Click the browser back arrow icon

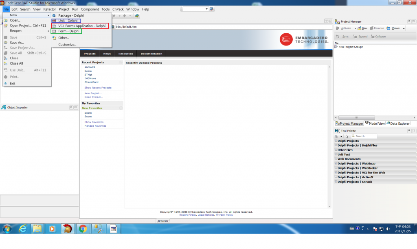click(114, 16)
